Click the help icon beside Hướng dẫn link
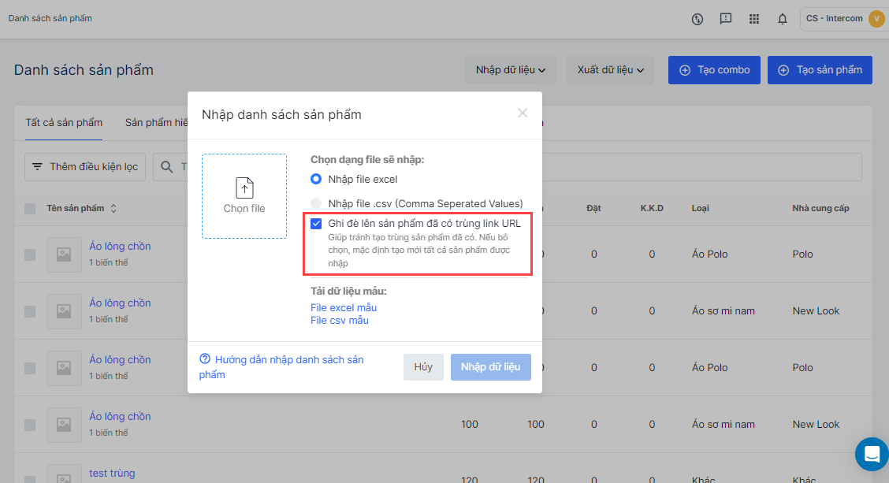889x483 pixels. pos(206,359)
